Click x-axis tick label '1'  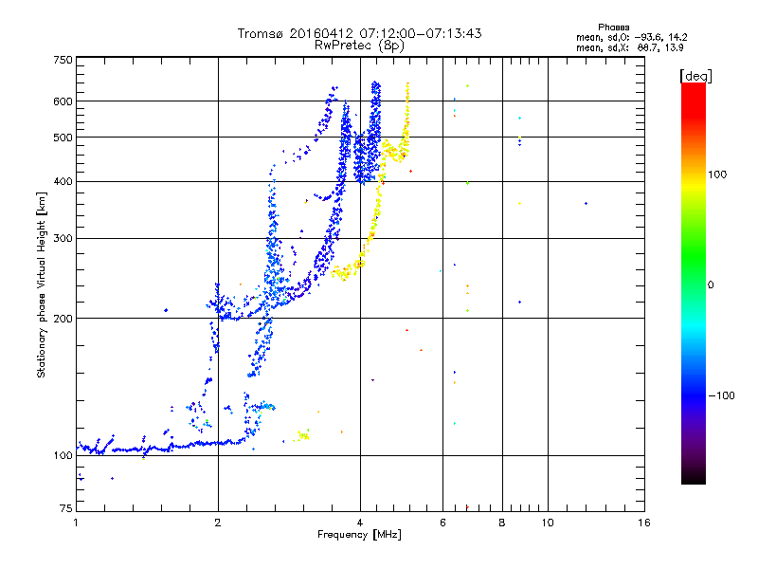[x=76, y=523]
